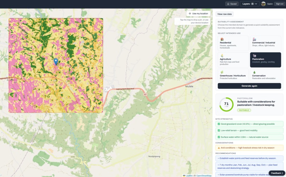
Task: Open the OpenStreetMap attribution link
Action: [x=204, y=176]
